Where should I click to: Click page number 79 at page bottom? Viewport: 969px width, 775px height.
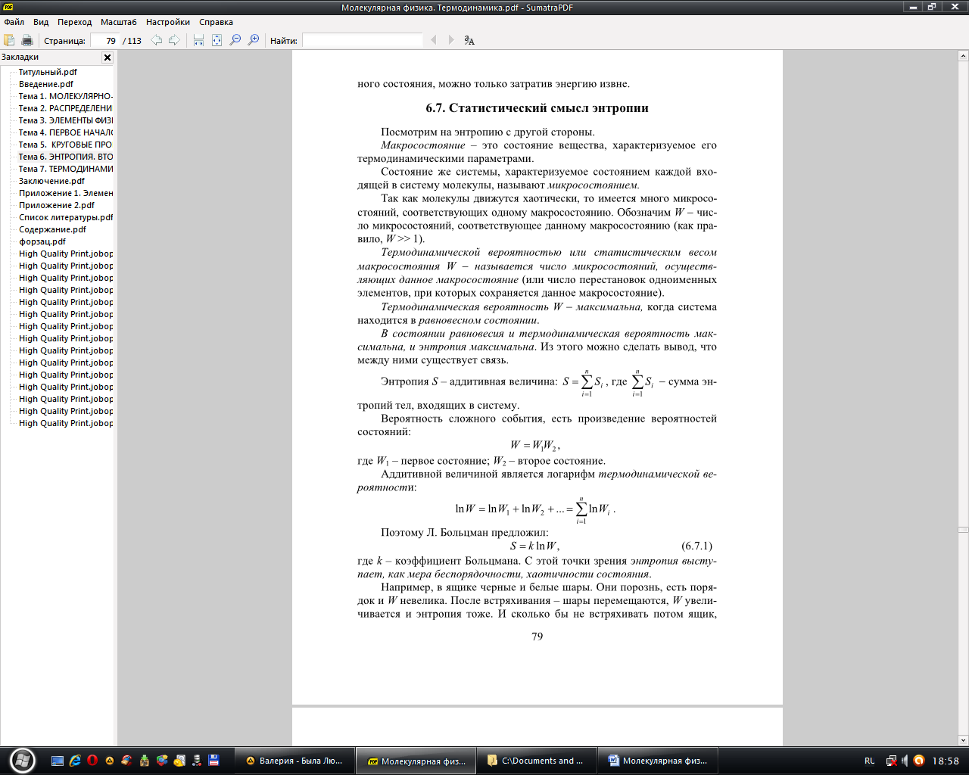click(x=537, y=636)
